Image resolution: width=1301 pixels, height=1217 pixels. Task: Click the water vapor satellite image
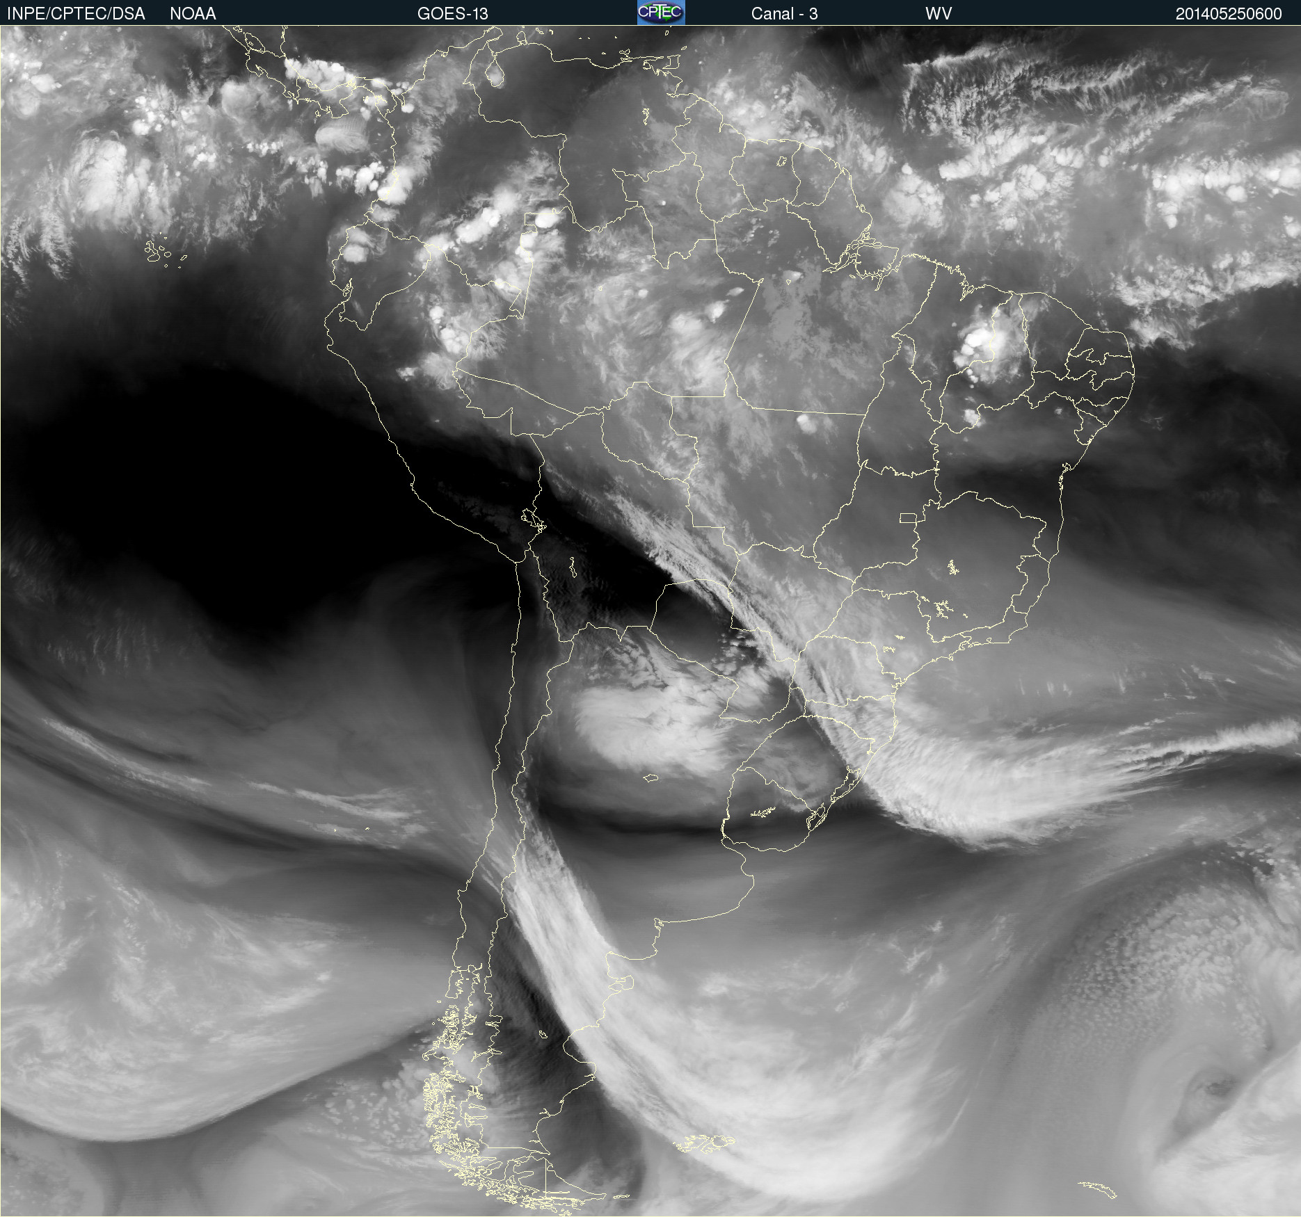tap(650, 621)
